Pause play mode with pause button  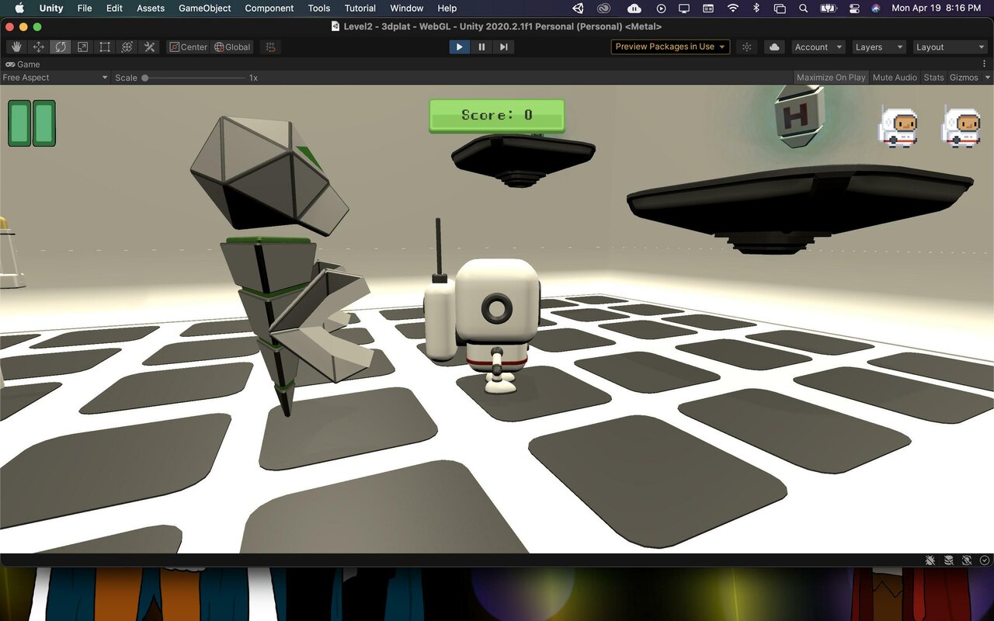click(481, 47)
